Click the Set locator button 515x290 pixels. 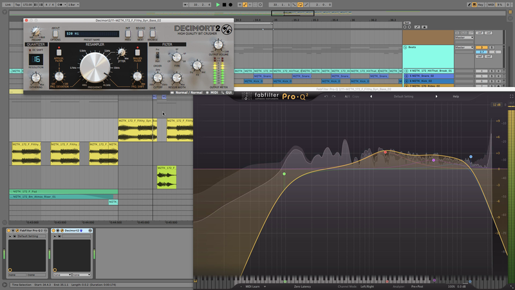pos(407,23)
